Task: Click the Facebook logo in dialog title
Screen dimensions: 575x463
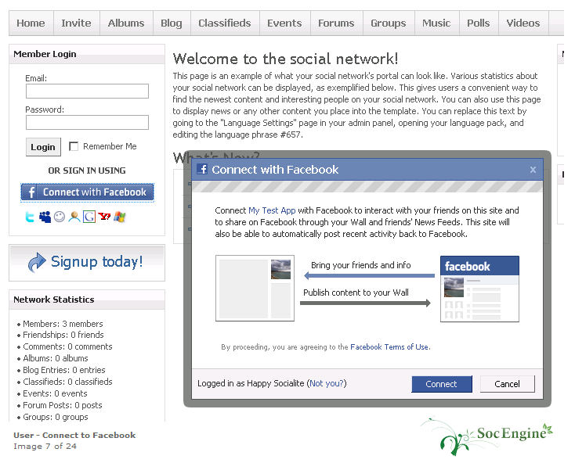Action: click(202, 169)
